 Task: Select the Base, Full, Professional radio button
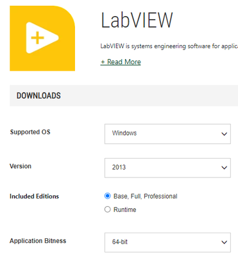pyautogui.click(x=108, y=196)
